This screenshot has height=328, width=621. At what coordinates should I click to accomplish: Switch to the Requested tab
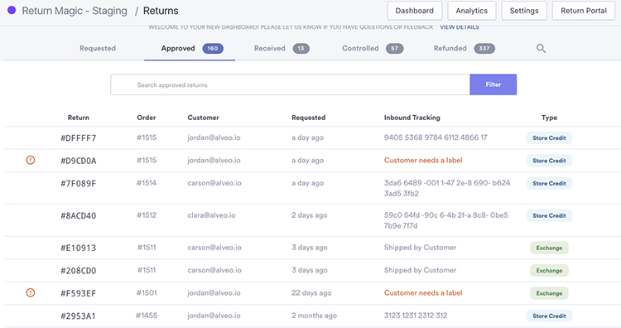(x=98, y=48)
